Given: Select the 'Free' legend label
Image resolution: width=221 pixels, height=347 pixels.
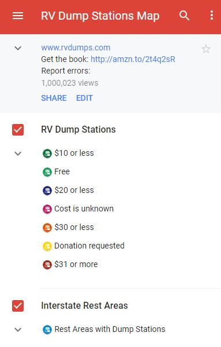Looking at the screenshot, I should coord(62,171).
